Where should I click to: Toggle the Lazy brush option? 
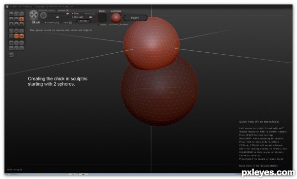point(51,10)
